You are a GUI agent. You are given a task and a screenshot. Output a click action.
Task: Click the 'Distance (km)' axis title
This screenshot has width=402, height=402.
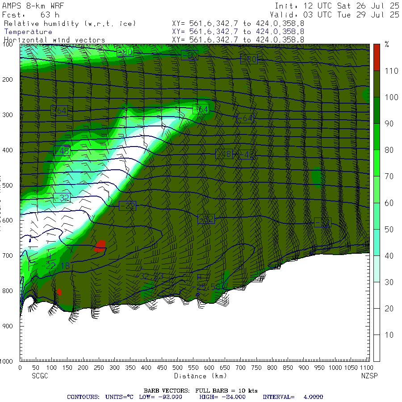click(x=201, y=376)
